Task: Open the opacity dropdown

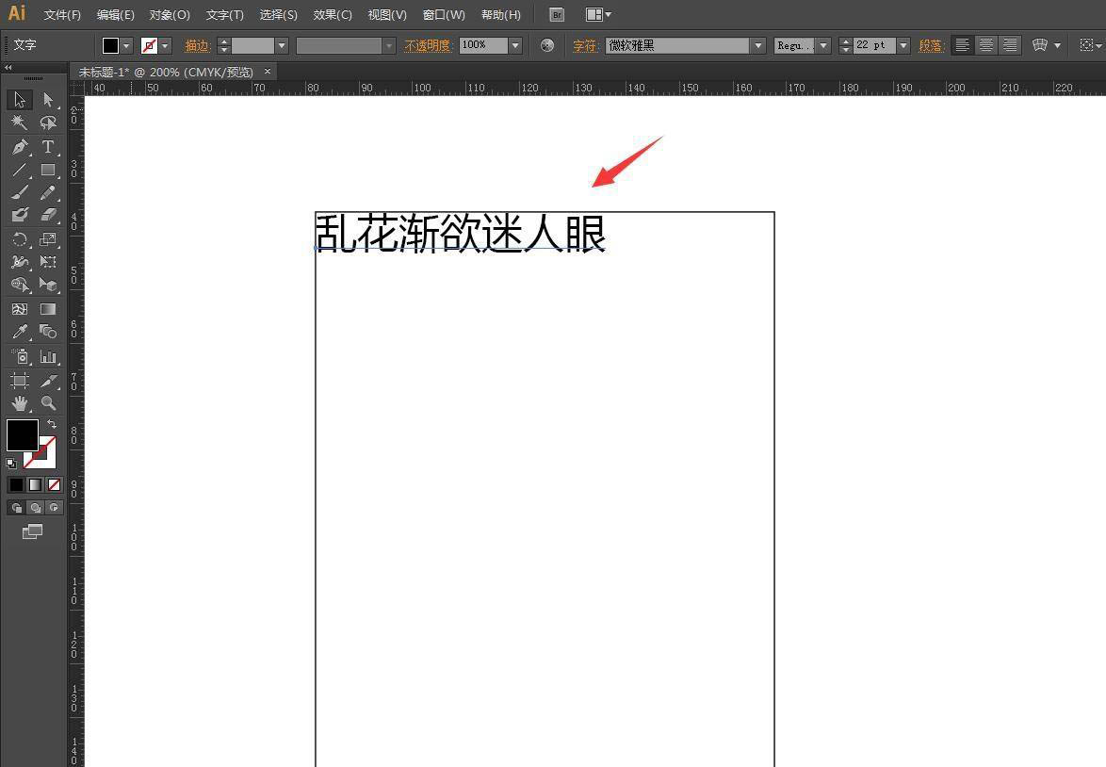Action: click(x=514, y=44)
